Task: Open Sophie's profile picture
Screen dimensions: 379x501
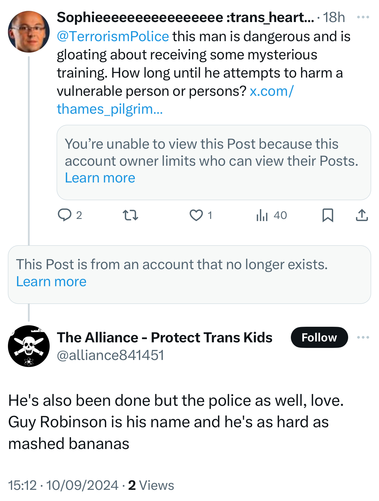Action: 29,32
